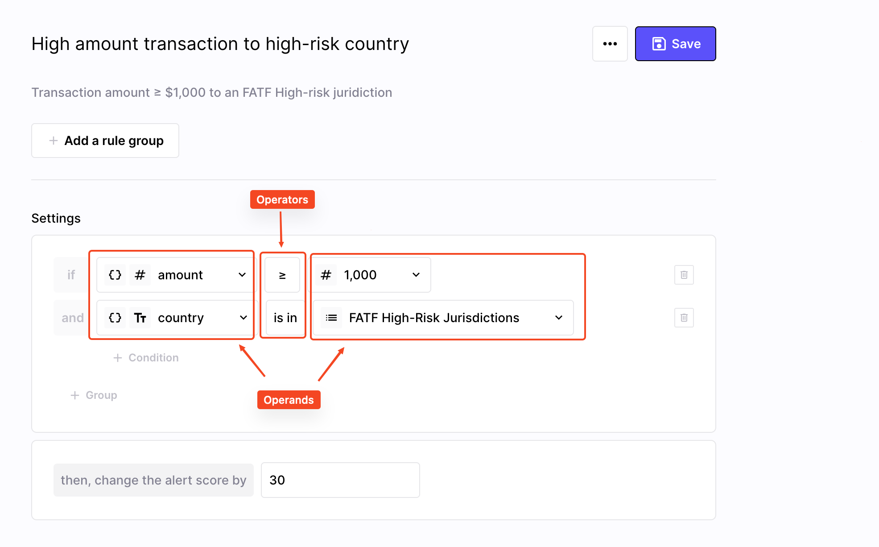Delete the amount condition row
This screenshot has height=547, width=879.
(684, 275)
